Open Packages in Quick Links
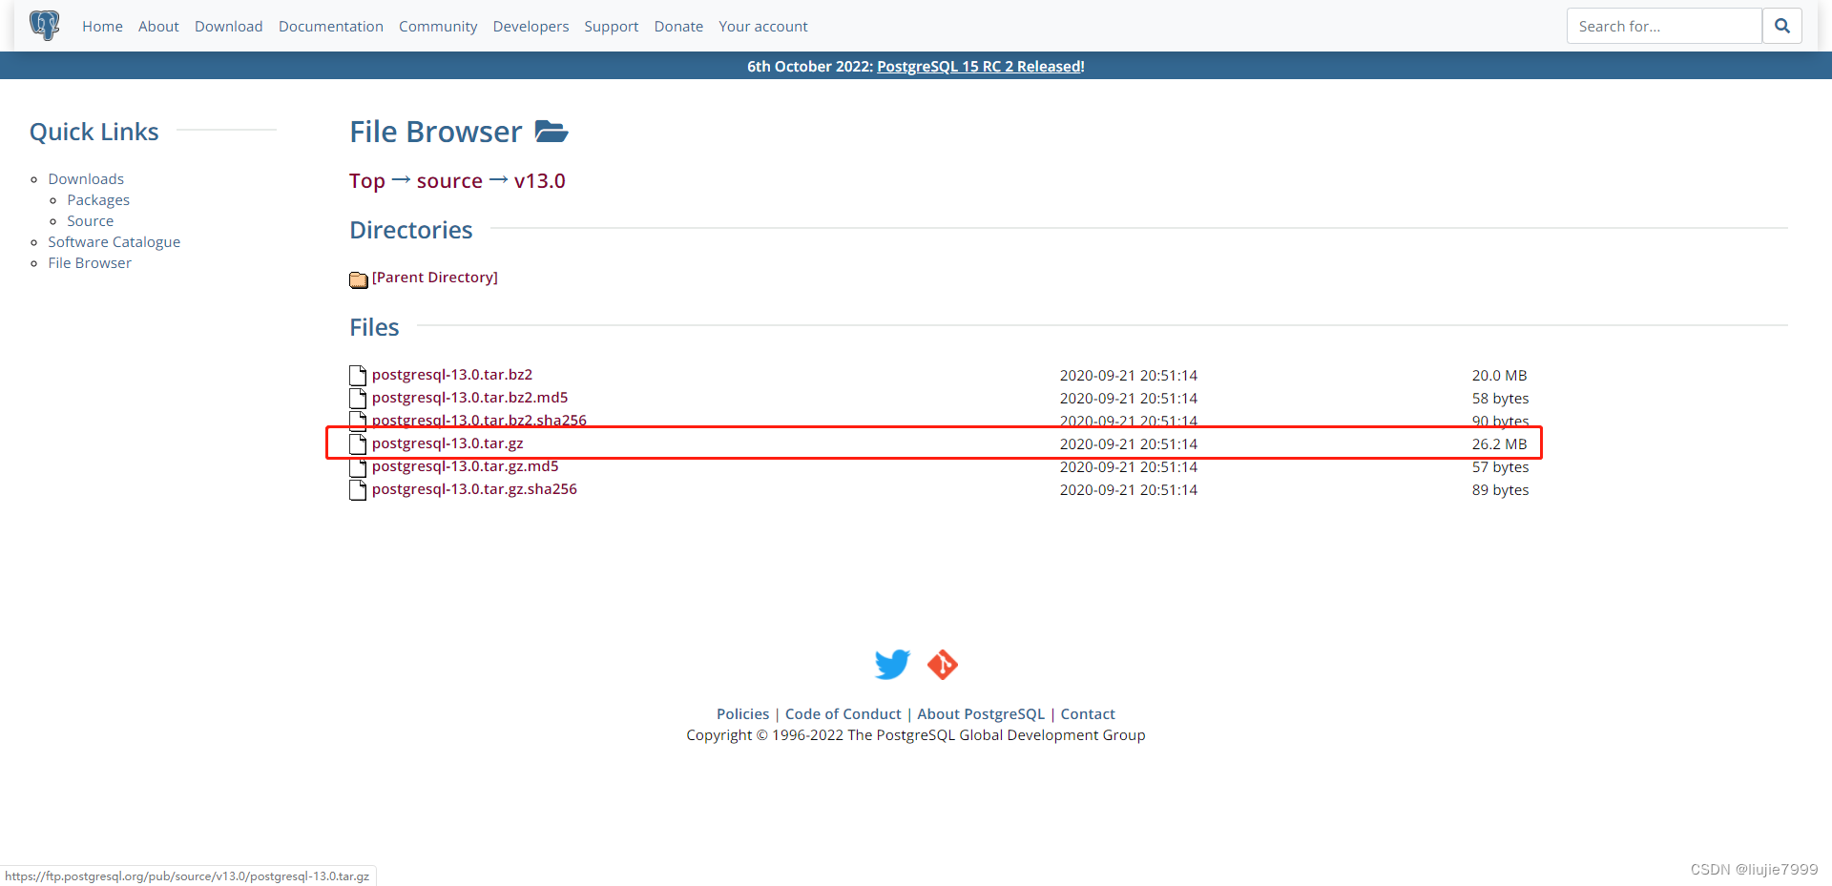Viewport: 1832px width, 886px height. pyautogui.click(x=98, y=199)
